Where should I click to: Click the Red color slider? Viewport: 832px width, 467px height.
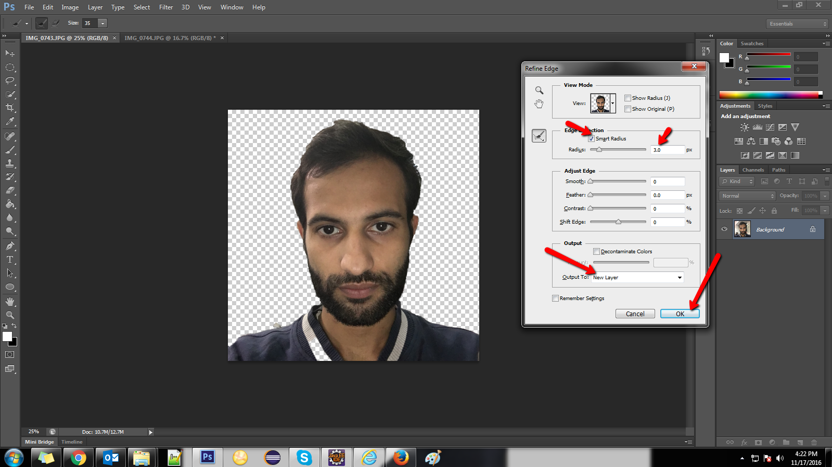(x=769, y=55)
